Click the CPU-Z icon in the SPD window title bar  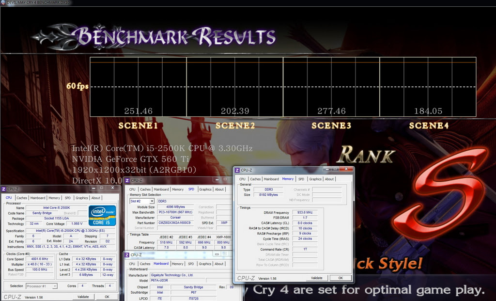point(127,180)
